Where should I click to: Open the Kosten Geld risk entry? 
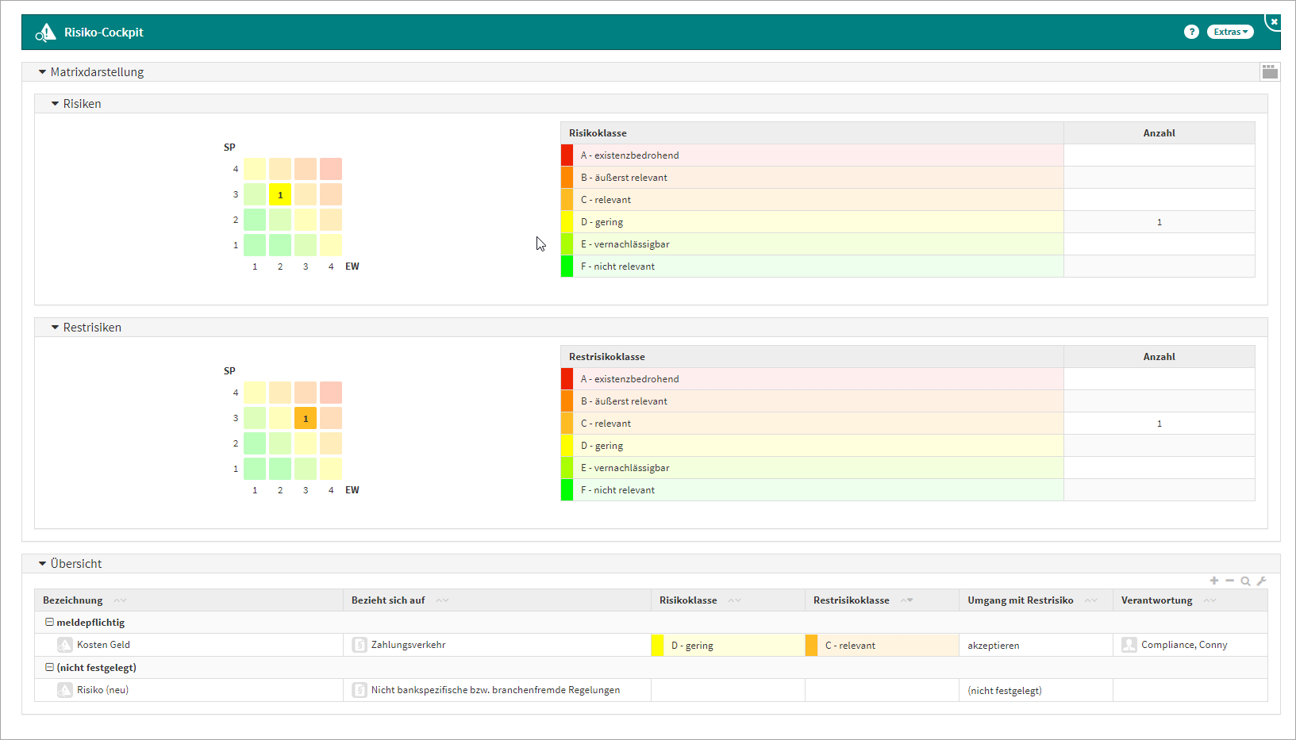tap(103, 645)
